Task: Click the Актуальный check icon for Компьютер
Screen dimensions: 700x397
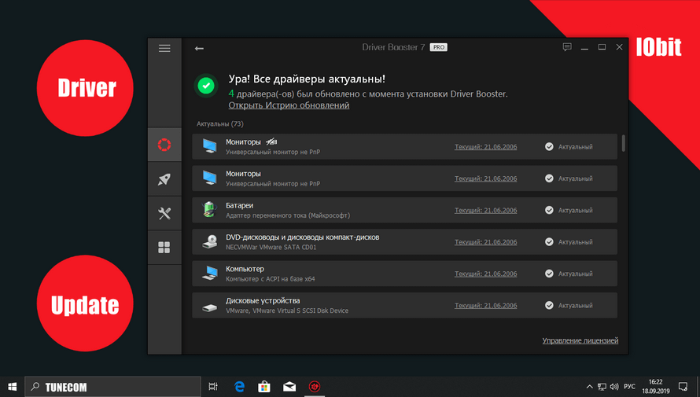Action: click(x=549, y=274)
